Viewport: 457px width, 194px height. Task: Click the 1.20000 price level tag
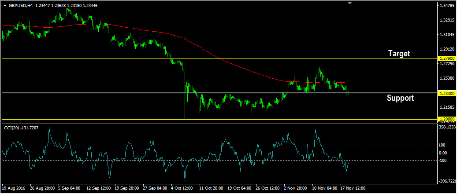[447, 119]
